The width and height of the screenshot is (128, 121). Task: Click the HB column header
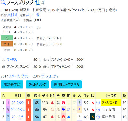pyautogui.click(x=52, y=96)
